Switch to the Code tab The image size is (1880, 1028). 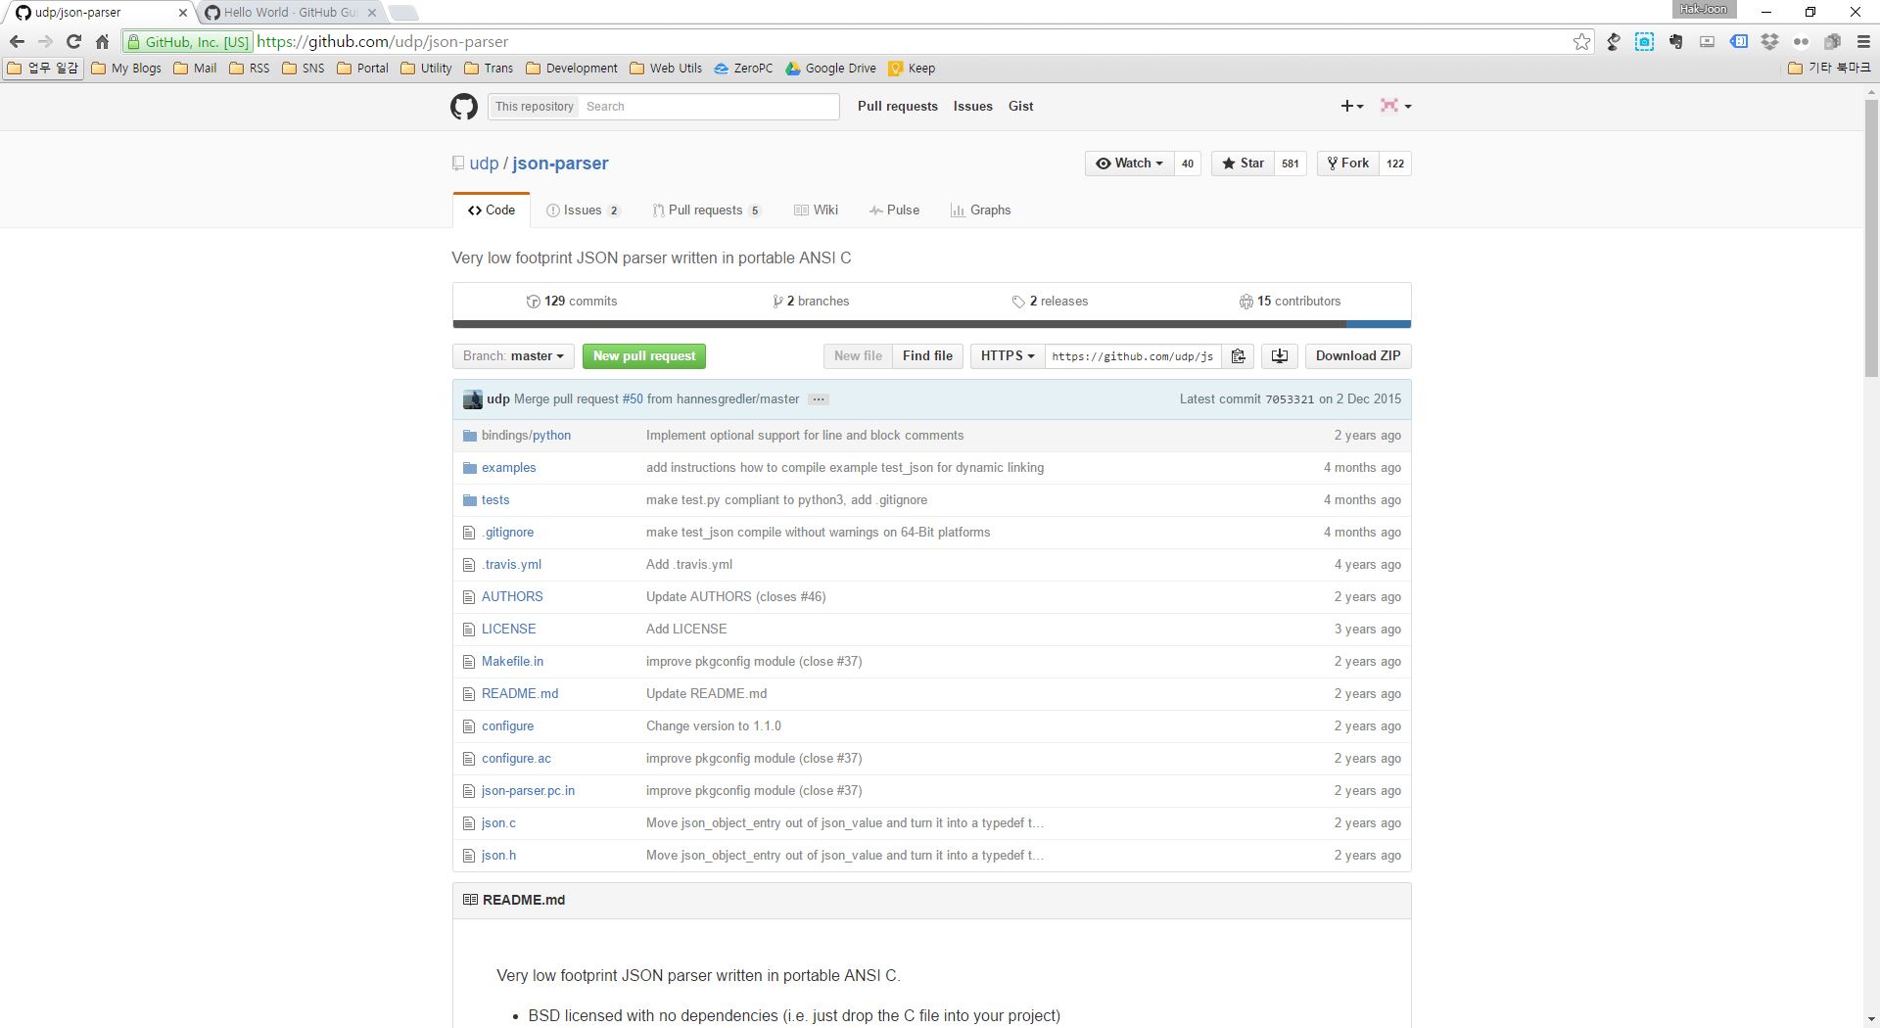pos(492,210)
